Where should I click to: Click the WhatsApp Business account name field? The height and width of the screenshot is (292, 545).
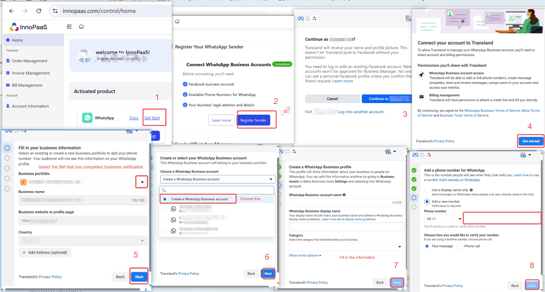point(347,203)
